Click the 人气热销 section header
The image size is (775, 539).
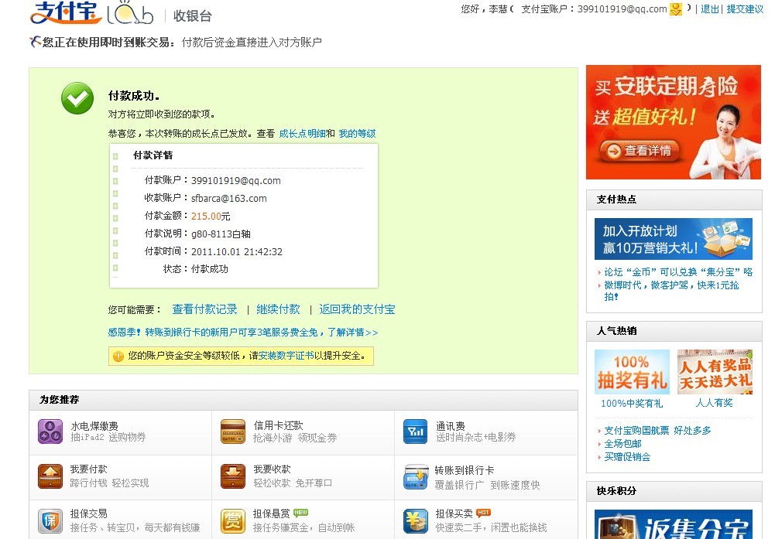pos(616,331)
